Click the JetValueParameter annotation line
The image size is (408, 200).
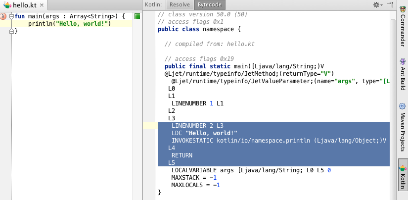280,81
